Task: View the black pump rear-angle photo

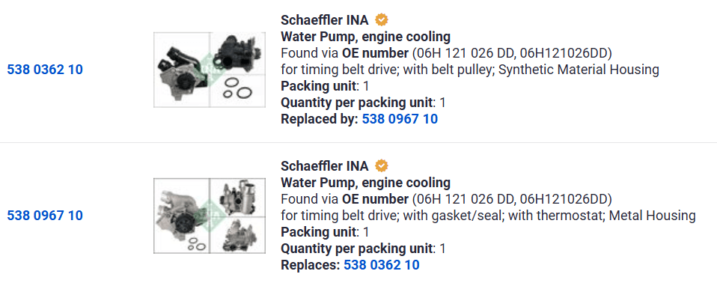Action: (x=237, y=53)
